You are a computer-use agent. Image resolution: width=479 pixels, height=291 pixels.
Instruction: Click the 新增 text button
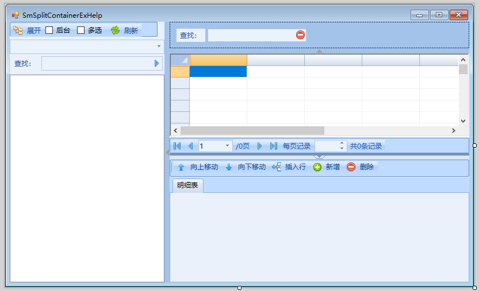tap(333, 167)
